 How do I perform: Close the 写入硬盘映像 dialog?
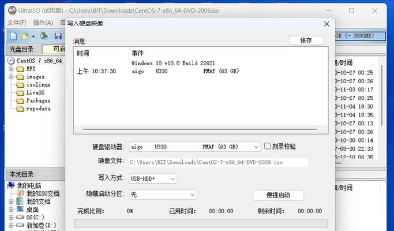click(x=327, y=24)
